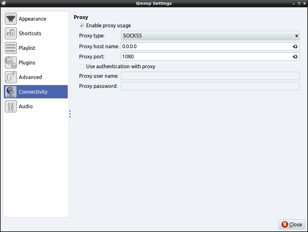Viewport: 308px width, 232px height.
Task: Click the Appearance butterfly icon
Action: click(11, 19)
